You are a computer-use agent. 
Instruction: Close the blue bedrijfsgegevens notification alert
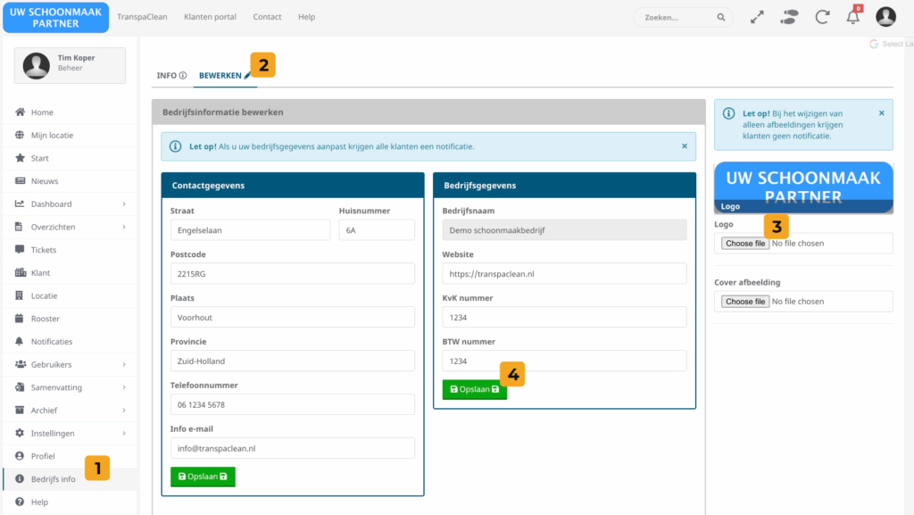pos(685,145)
